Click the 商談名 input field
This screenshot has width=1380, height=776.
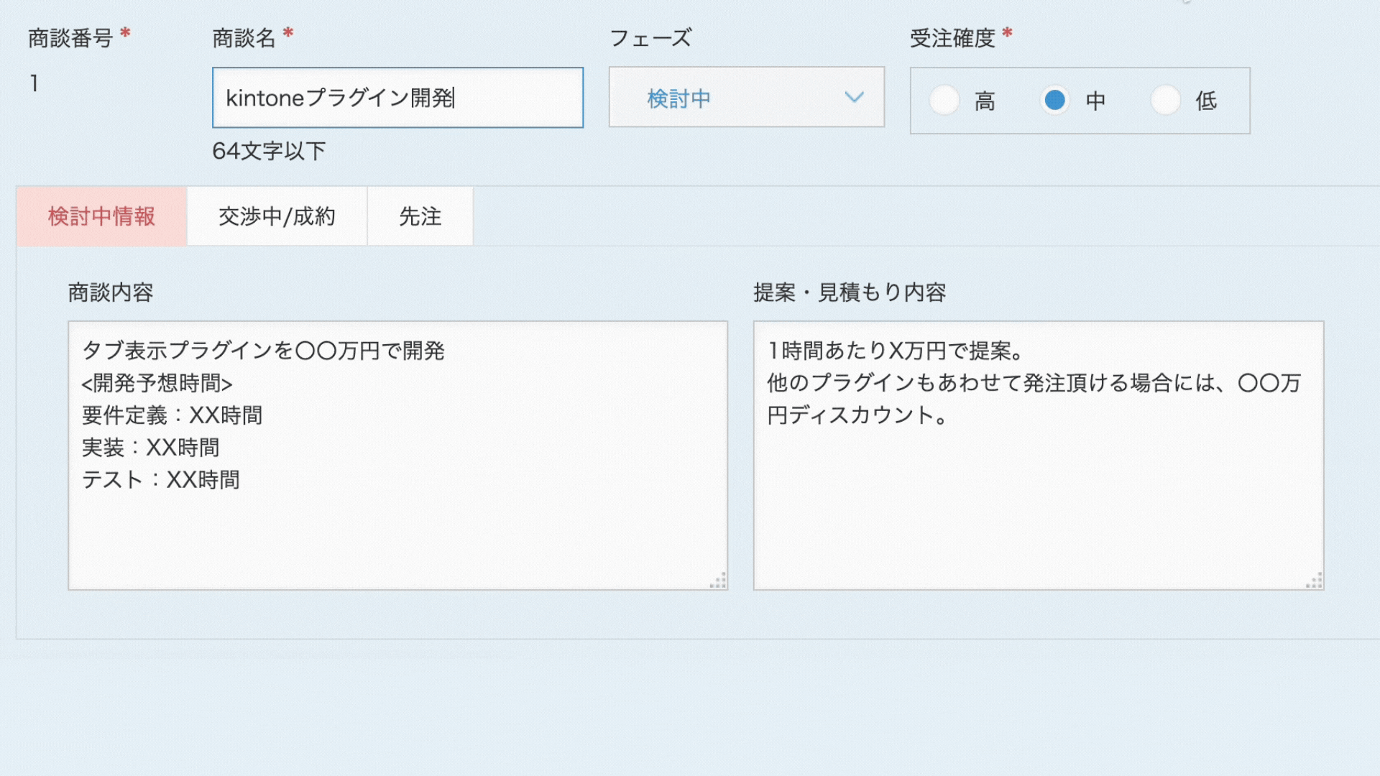[x=397, y=98]
